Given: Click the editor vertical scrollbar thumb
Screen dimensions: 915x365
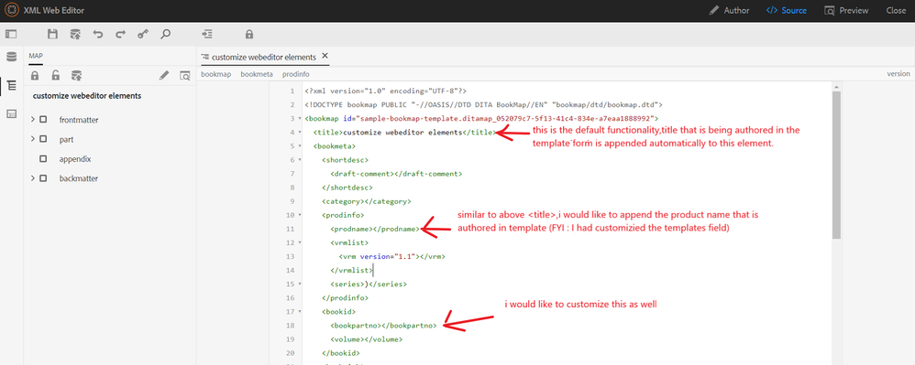Looking at the screenshot, I should pyautogui.click(x=836, y=165).
